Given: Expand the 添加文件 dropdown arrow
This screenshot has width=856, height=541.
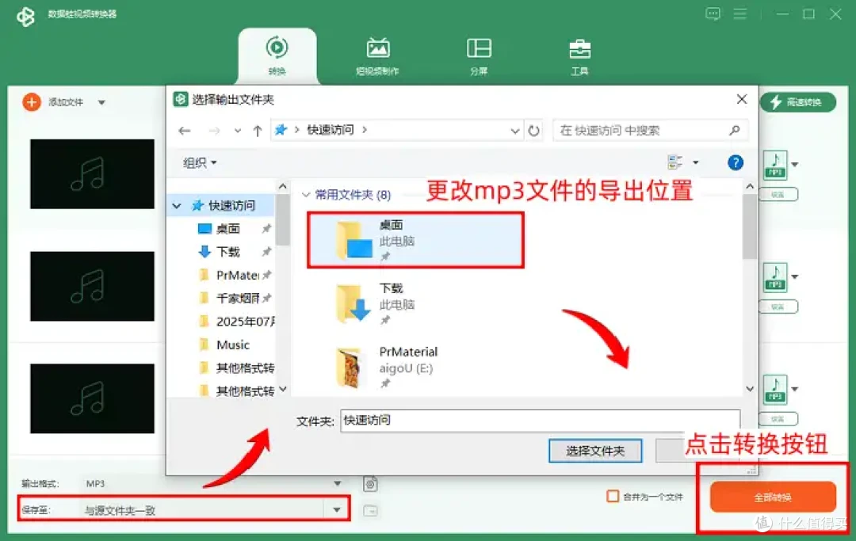Looking at the screenshot, I should pyautogui.click(x=101, y=102).
